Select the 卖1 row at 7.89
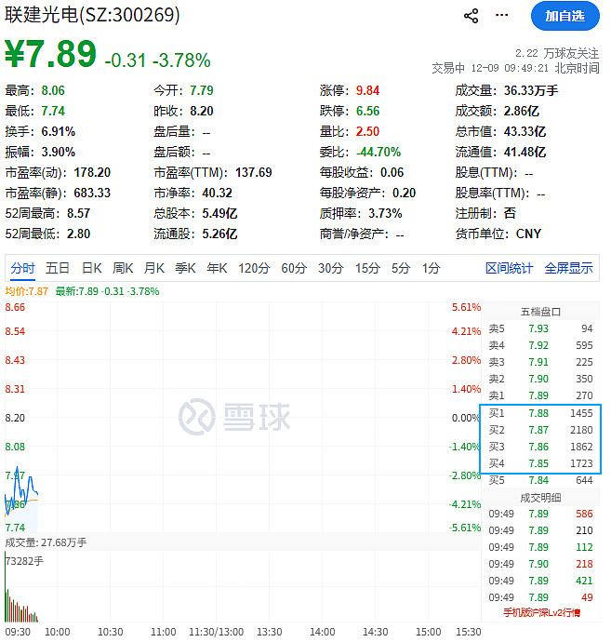Viewport: 611px width, 642px height. pyautogui.click(x=540, y=396)
